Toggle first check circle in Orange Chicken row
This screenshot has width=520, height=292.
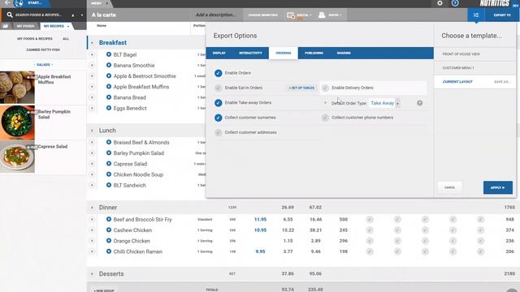370,241
